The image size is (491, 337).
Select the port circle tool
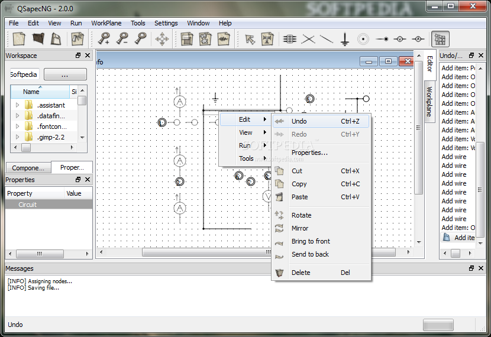pyautogui.click(x=363, y=39)
